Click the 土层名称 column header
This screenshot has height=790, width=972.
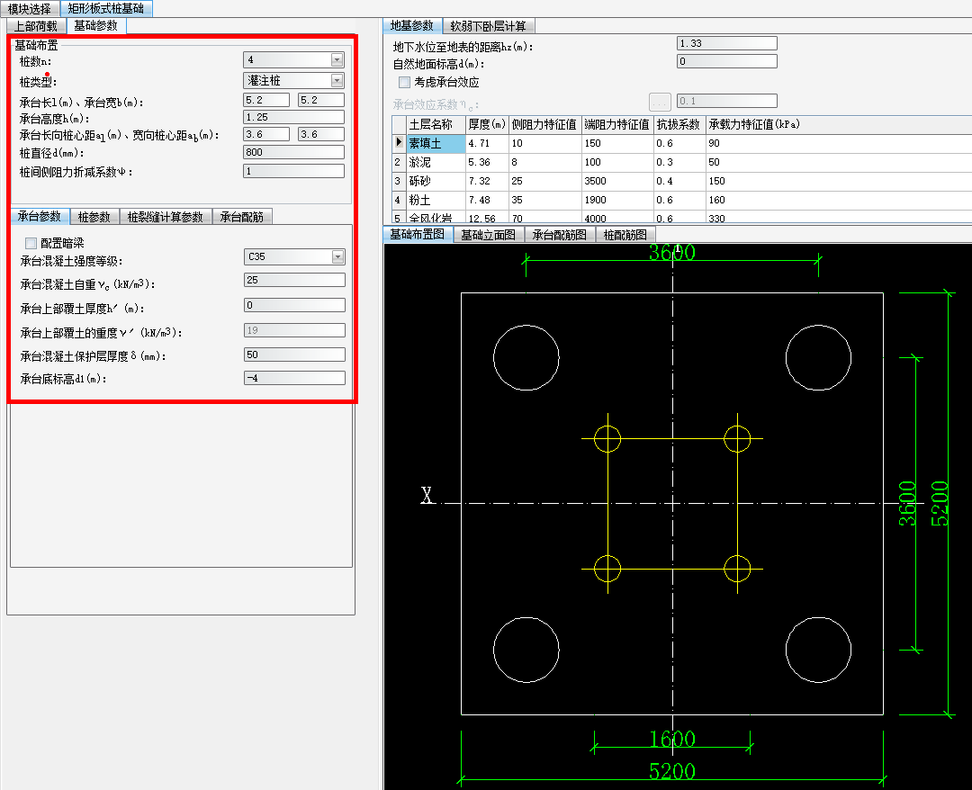point(436,124)
